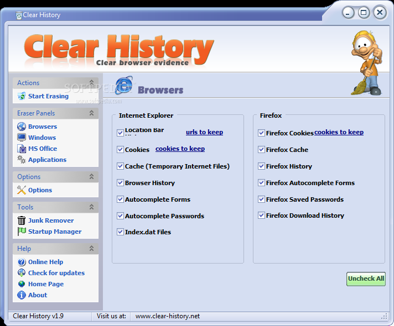The image size is (394, 326).
Task: Click the MS Office Word document icon
Action: (22, 149)
